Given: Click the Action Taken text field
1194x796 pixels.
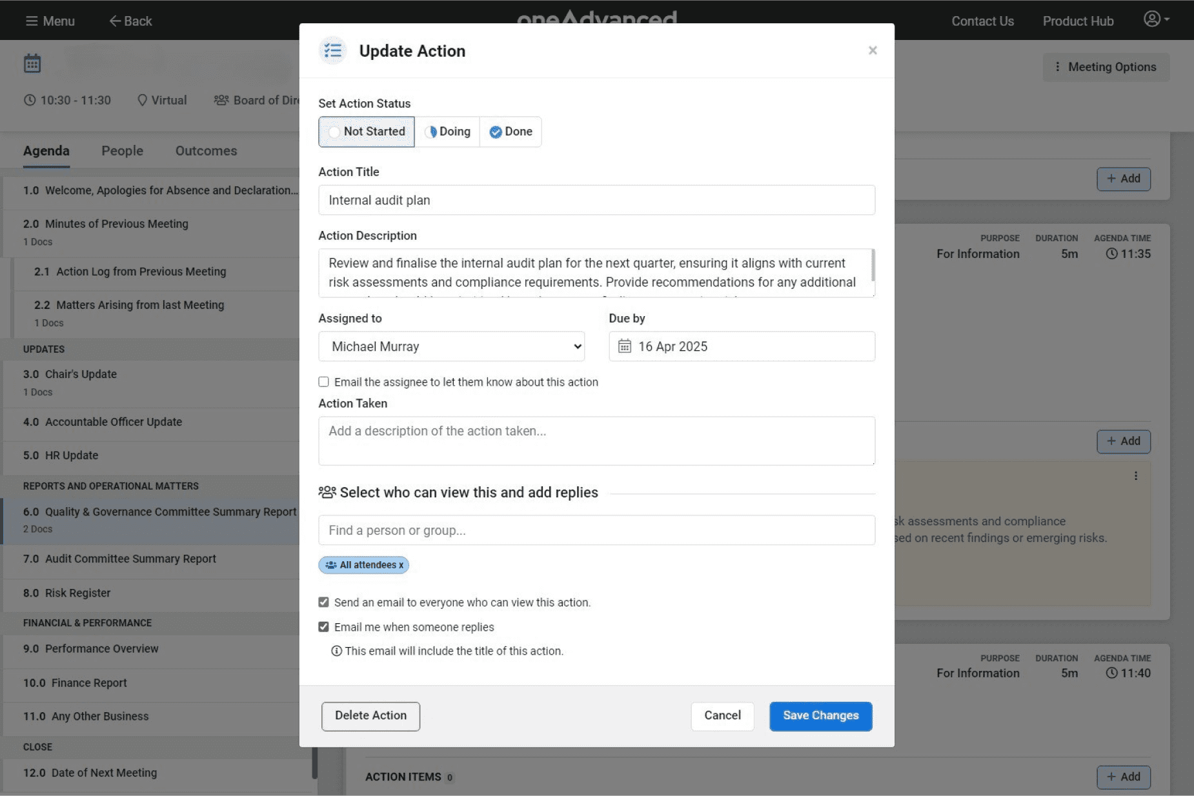Looking at the screenshot, I should 596,441.
